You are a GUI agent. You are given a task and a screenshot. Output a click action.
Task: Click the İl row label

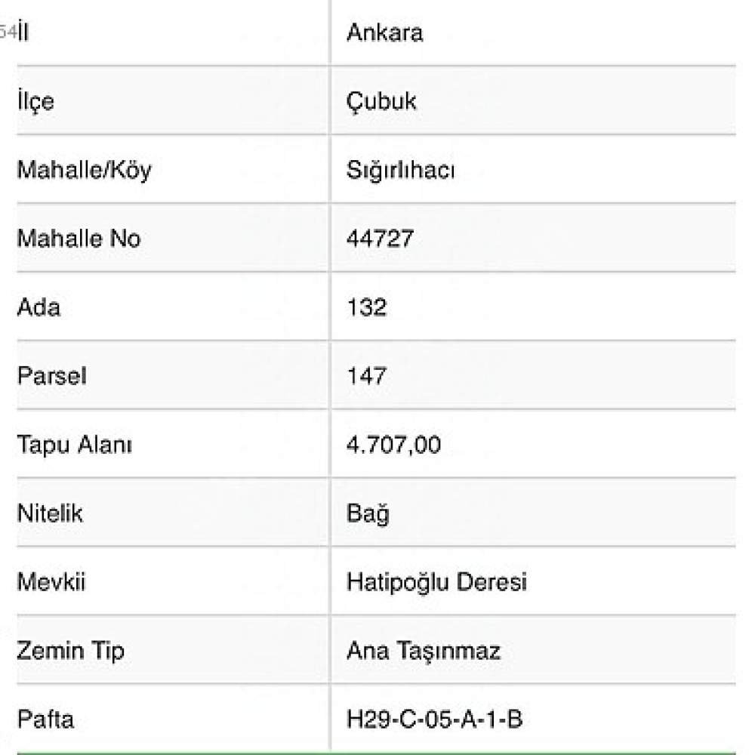coord(23,32)
